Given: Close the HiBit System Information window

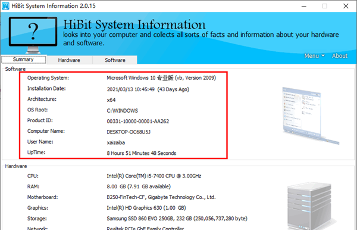Looking at the screenshot, I should tap(346, 6).
